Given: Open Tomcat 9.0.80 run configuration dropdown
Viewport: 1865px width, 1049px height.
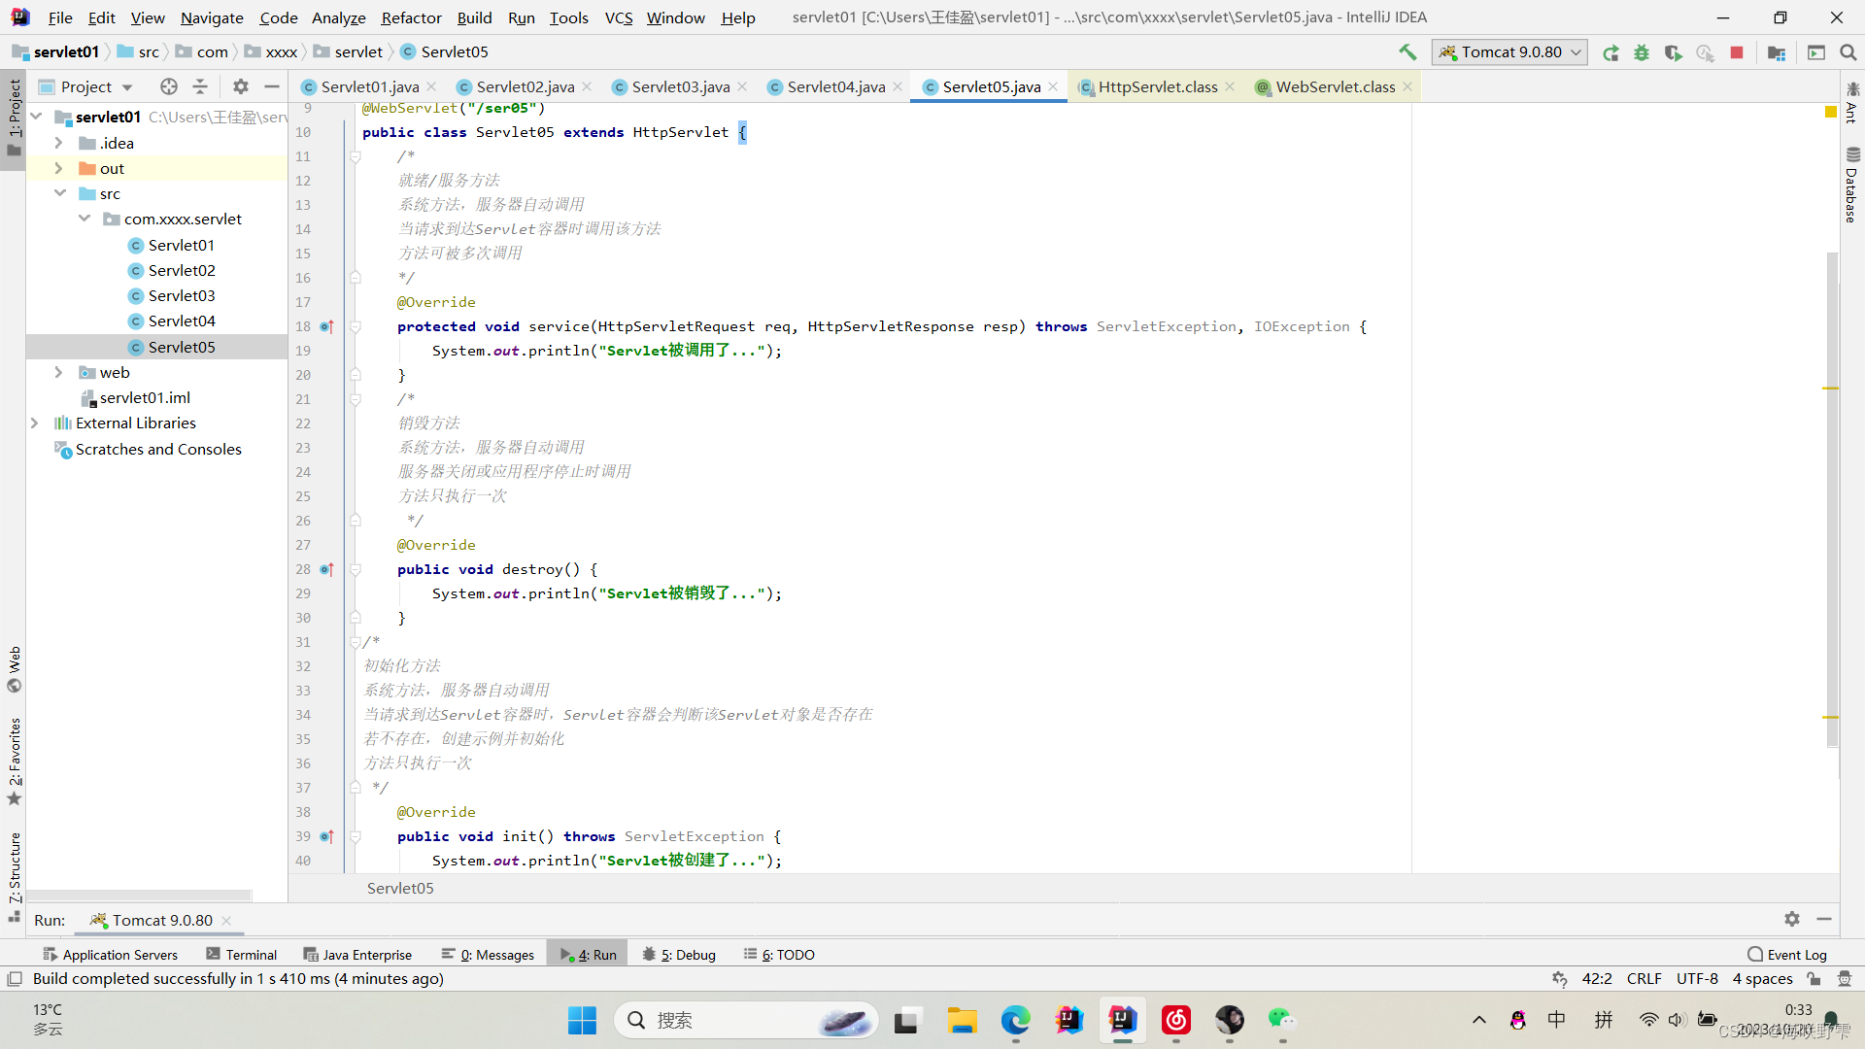Looking at the screenshot, I should pos(1510,52).
